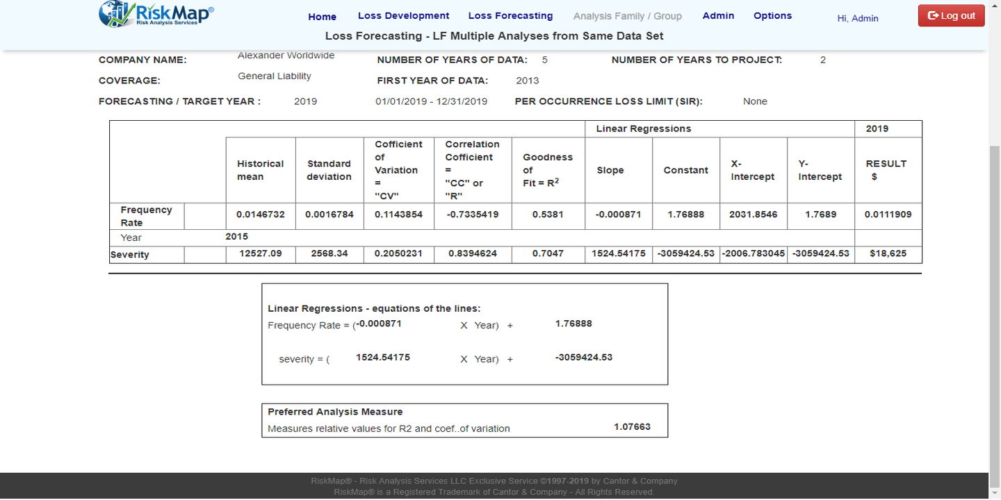The height and width of the screenshot is (500, 1001).
Task: Select Alexander Worldwide company name text
Action: 286,55
